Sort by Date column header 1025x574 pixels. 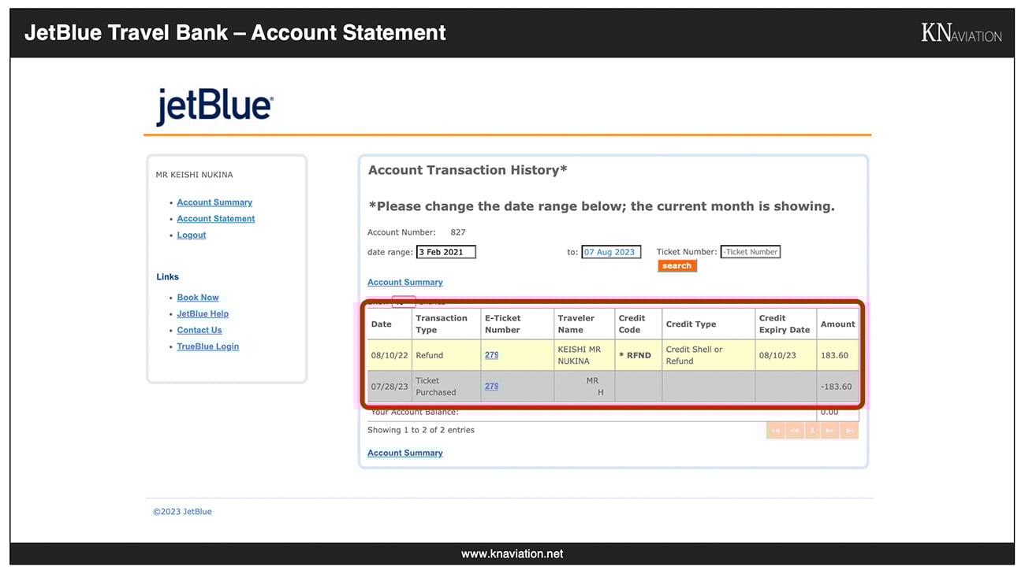[x=389, y=324]
